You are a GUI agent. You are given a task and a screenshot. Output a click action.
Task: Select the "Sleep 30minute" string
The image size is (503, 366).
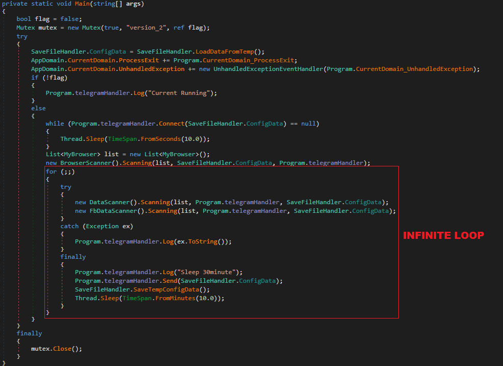206,273
